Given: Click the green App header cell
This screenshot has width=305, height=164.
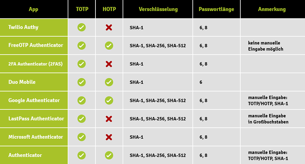Looking at the screenshot, I should [33, 9].
